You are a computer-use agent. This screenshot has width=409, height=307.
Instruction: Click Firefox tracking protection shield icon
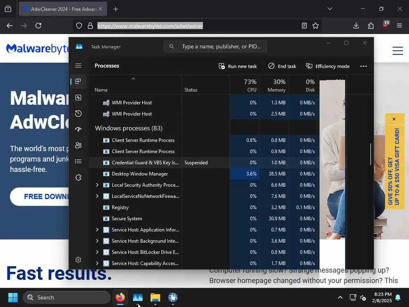click(x=79, y=26)
